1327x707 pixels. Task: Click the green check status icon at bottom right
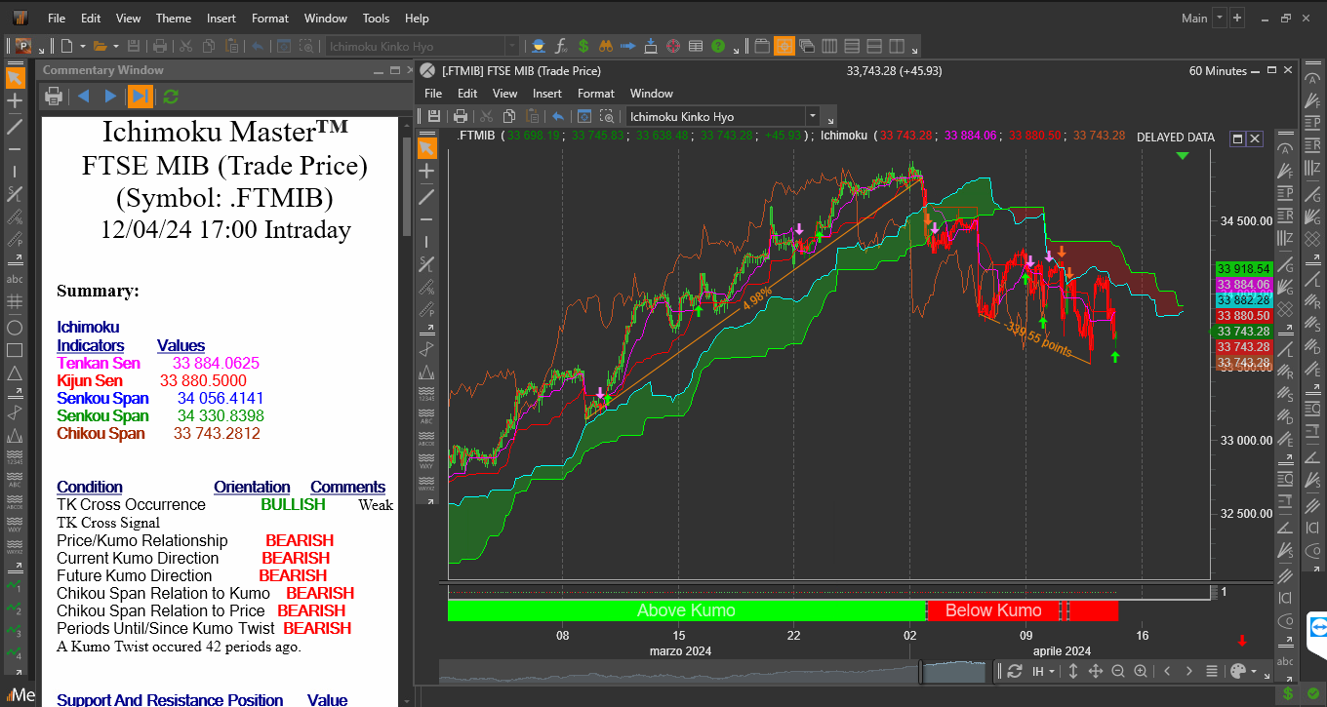tap(1313, 693)
